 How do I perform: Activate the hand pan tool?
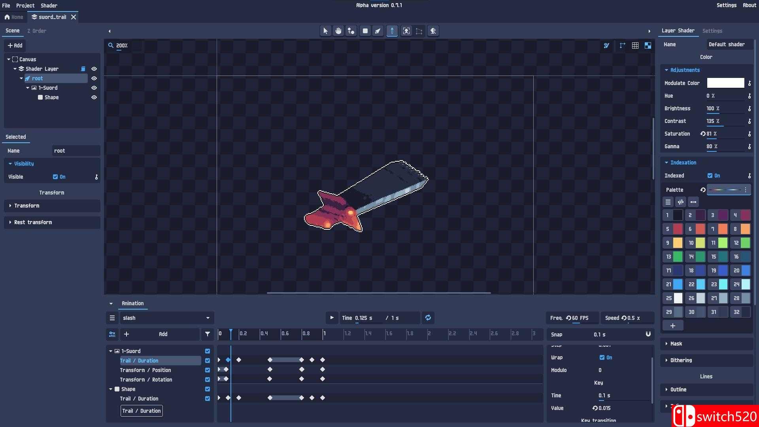(x=338, y=31)
